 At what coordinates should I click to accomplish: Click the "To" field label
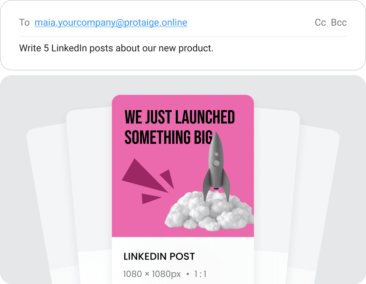coord(24,23)
